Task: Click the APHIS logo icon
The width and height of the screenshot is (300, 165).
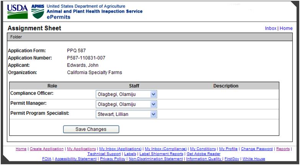Action: 37,11
